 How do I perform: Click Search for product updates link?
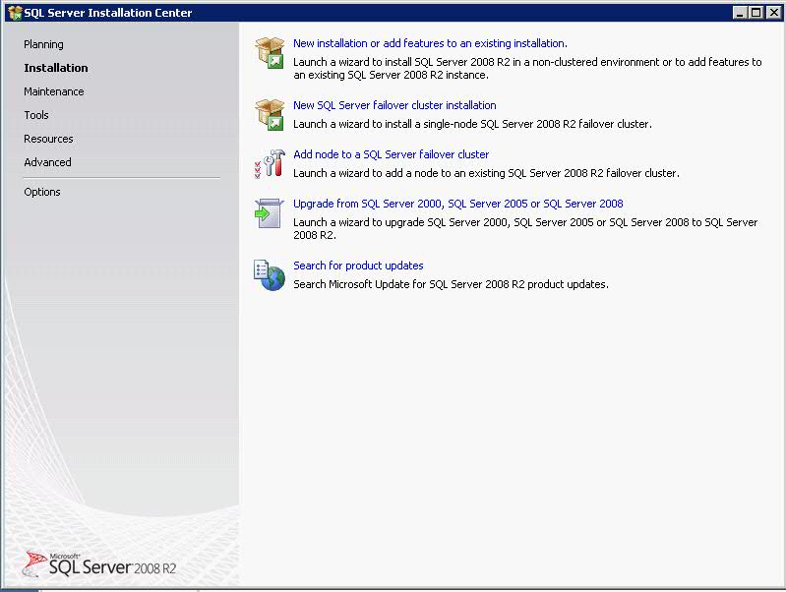tap(358, 266)
